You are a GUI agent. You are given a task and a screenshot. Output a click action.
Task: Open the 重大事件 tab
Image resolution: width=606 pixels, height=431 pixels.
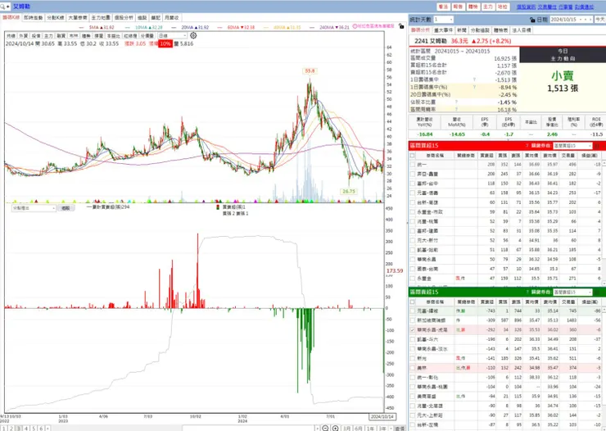[443, 30]
